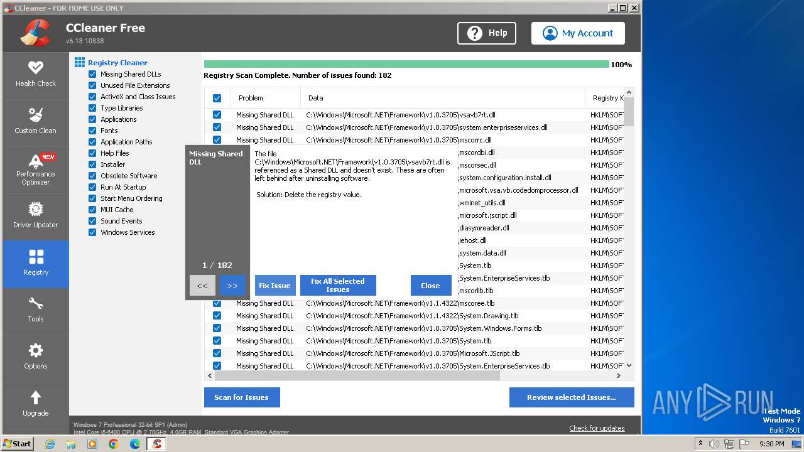
Task: Open Health Check heart icon
Action: pyautogui.click(x=36, y=67)
